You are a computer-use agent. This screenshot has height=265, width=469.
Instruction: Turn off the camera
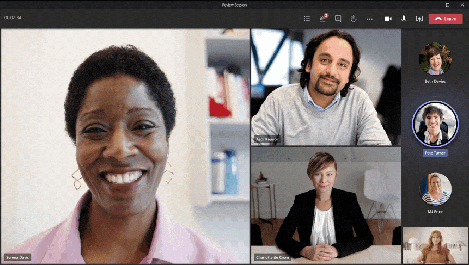click(x=388, y=19)
